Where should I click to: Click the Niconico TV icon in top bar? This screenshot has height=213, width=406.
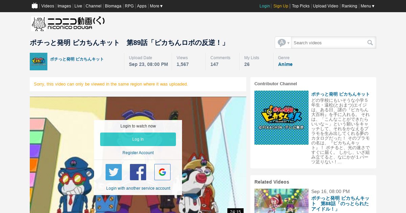[x=35, y=6]
